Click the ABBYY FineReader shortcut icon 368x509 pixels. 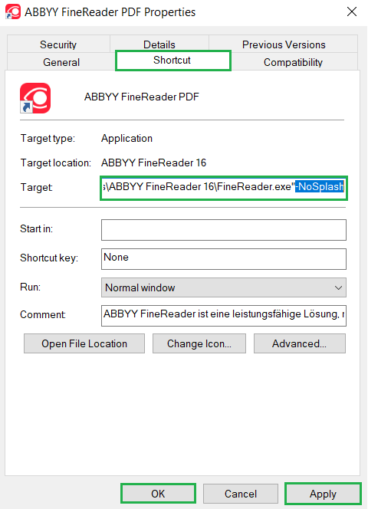point(35,98)
